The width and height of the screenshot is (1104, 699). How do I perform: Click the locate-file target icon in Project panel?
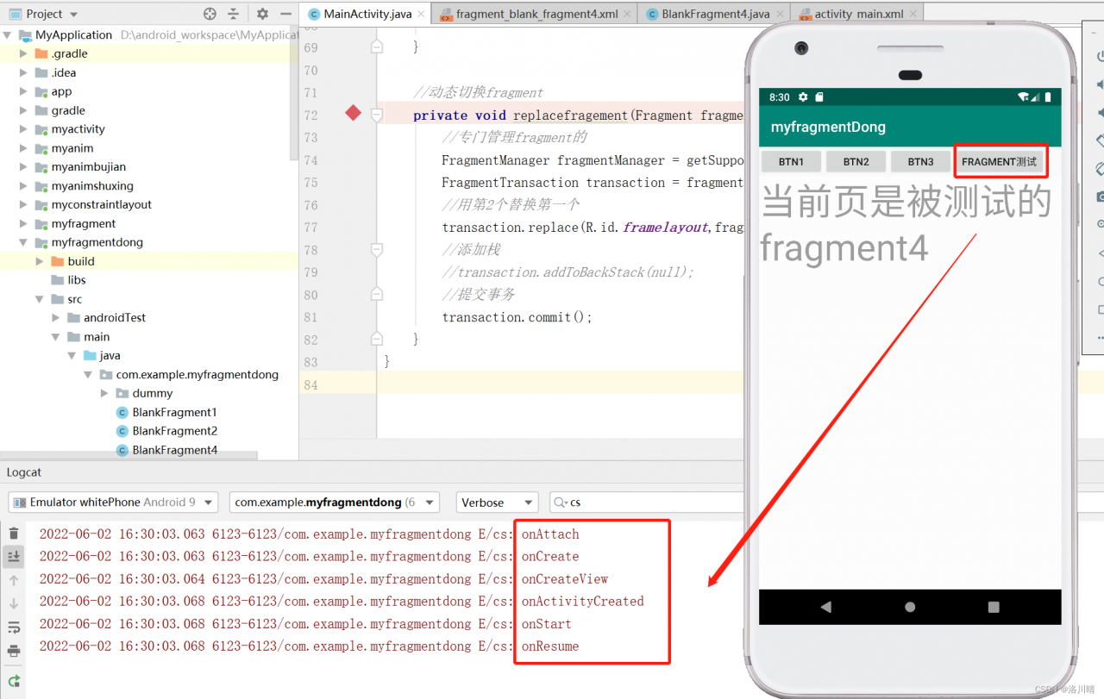(210, 14)
